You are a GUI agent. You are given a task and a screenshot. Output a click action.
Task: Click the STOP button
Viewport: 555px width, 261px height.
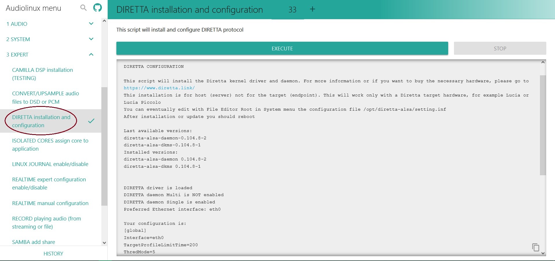click(500, 48)
